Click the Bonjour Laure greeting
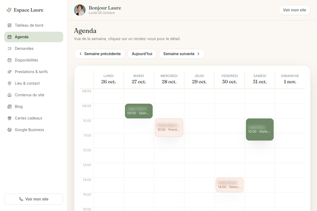 [105, 8]
